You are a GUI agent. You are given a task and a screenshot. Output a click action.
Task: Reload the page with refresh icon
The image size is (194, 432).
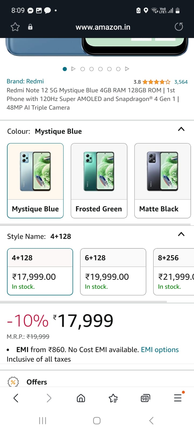coord(179,27)
